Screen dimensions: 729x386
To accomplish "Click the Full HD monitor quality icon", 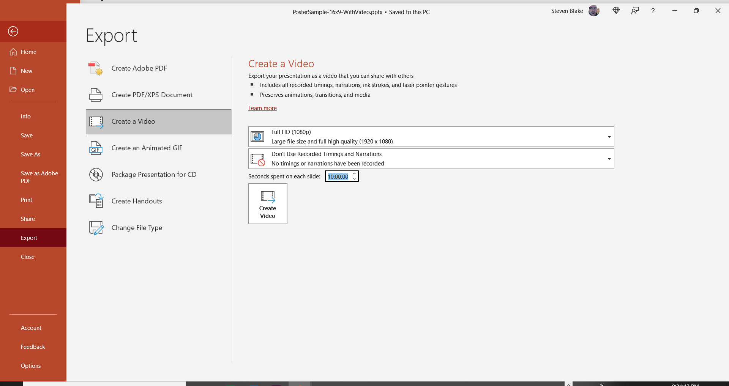I will pos(258,137).
